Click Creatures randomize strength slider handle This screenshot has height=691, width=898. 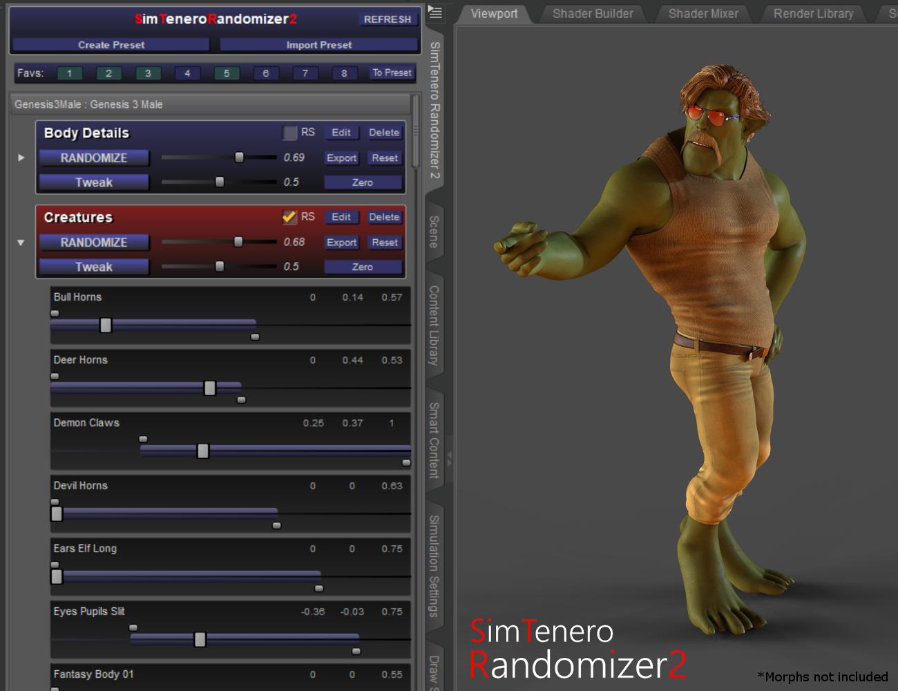pos(238,242)
